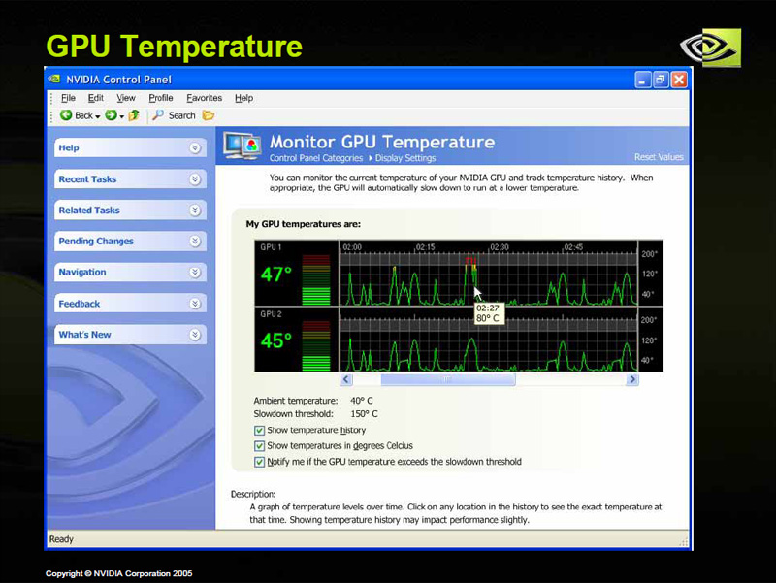Click the Ambient temperature 40° C value
The width and height of the screenshot is (776, 583).
point(362,401)
